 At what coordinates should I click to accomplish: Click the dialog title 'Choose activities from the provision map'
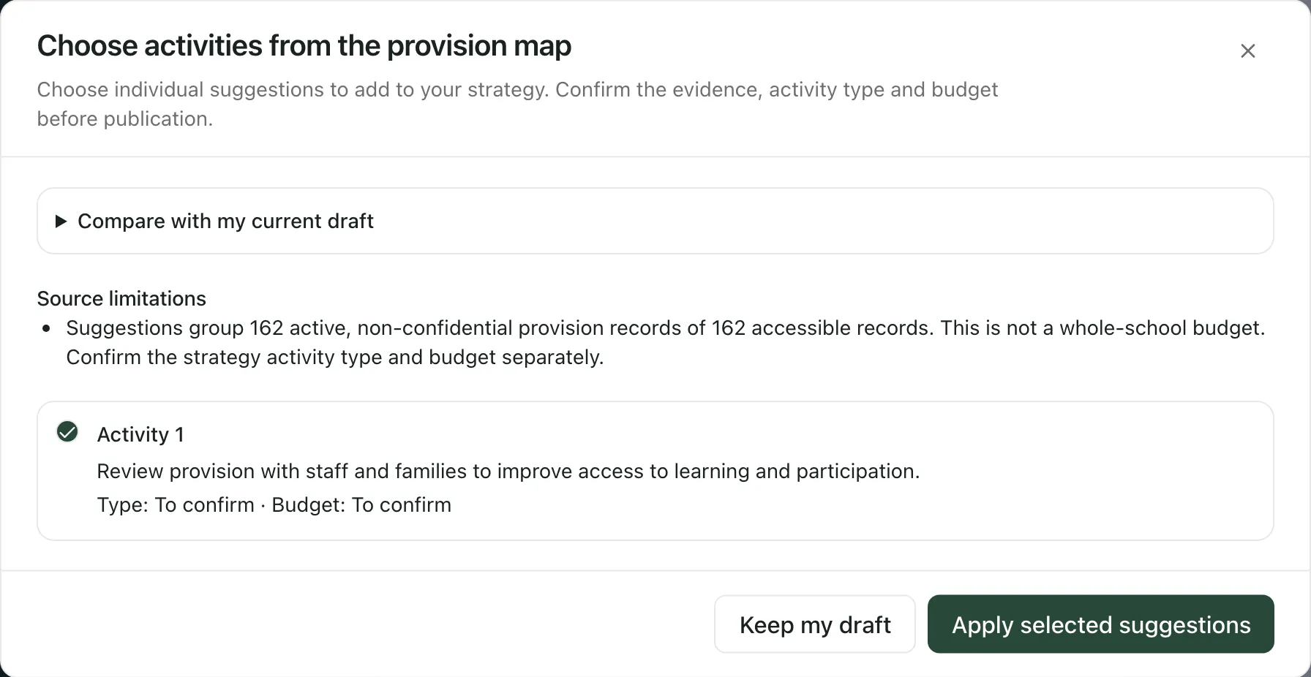click(304, 45)
